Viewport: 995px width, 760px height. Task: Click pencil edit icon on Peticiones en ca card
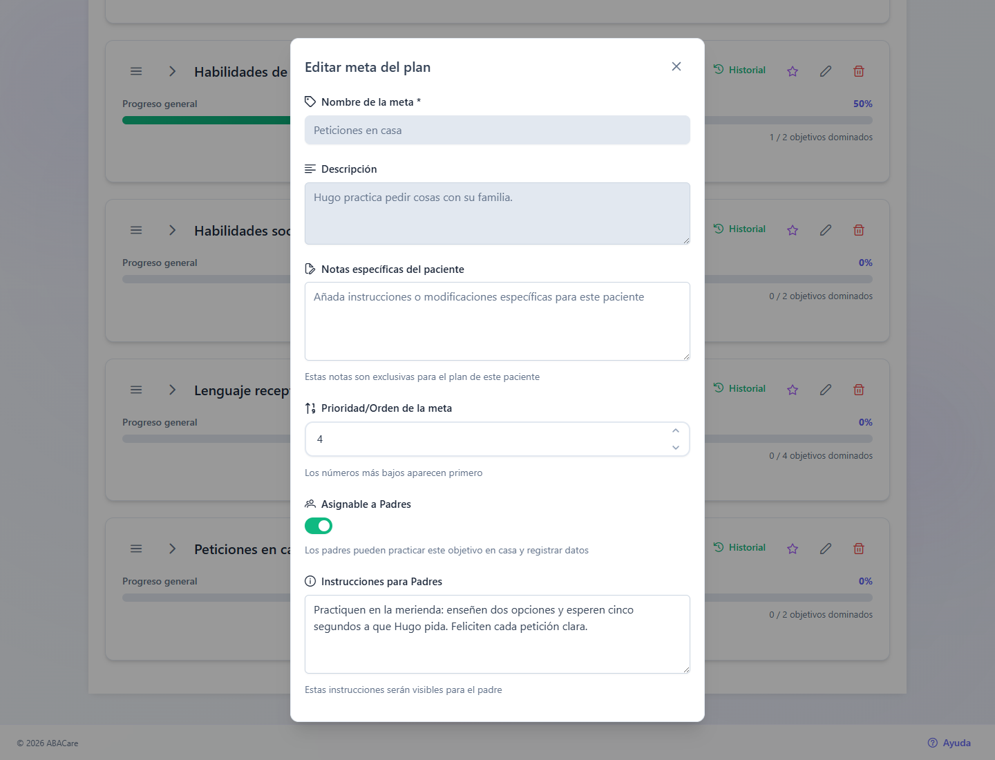(826, 549)
